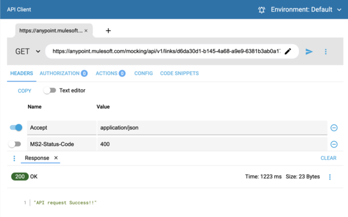Add a new request tab with plus
Viewport: 348px width, 217px height.
tap(108, 31)
